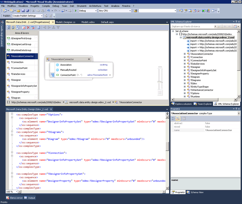Expand the ConnectorPoint element chevron

(110, 75)
